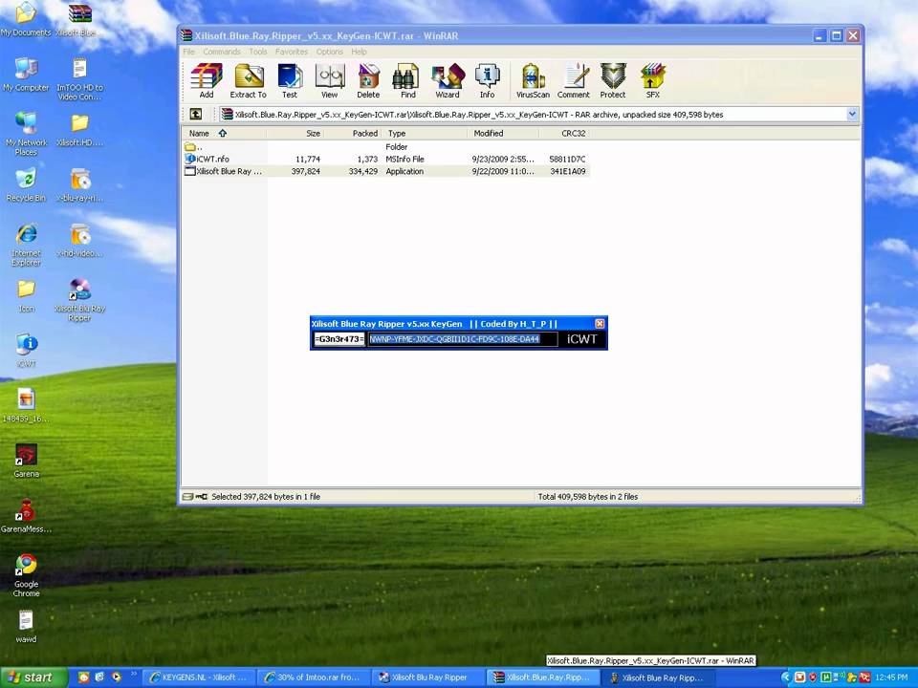Click the archive lock status bar icon

click(201, 497)
